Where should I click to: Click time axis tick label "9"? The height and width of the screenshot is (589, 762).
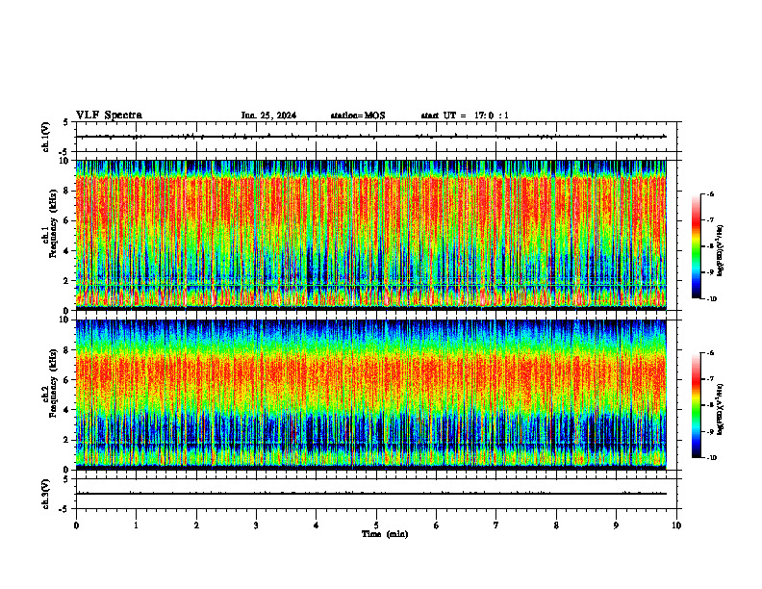(x=616, y=525)
